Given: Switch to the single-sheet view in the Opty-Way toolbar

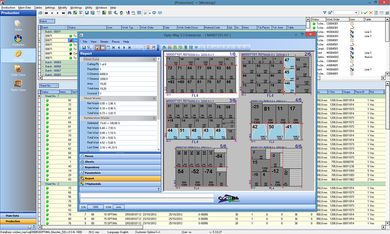Looking at the screenshot, I should [108, 47].
